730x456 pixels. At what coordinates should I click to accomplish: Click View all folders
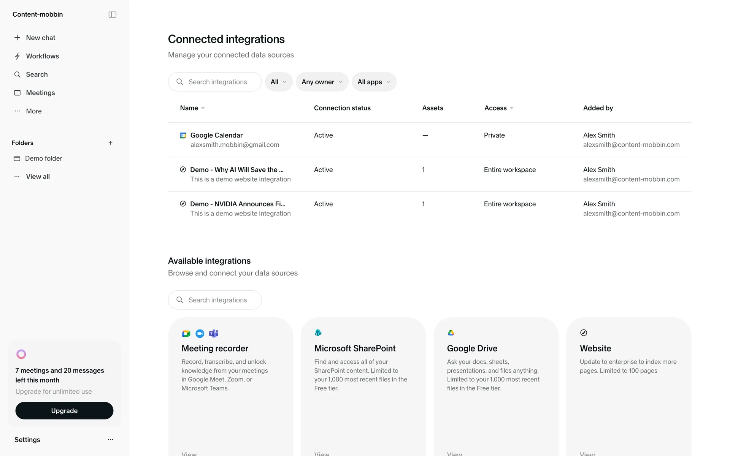coord(38,176)
